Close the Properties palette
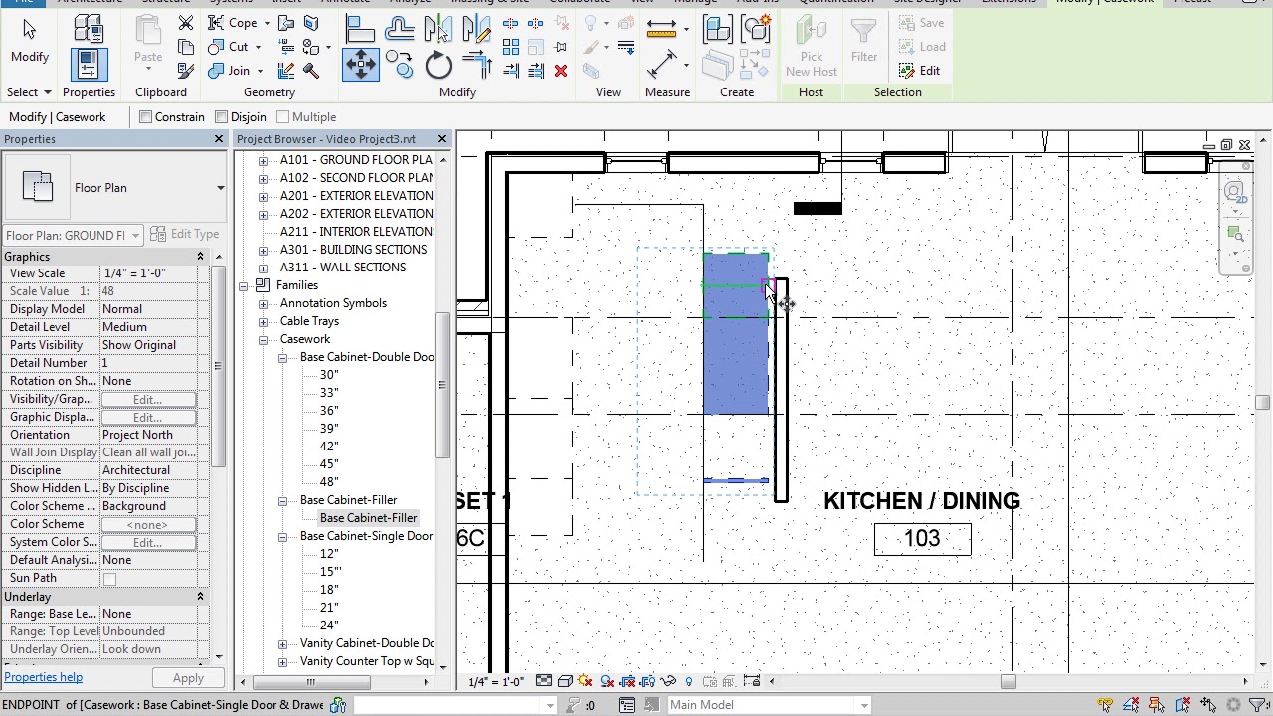This screenshot has height=716, width=1273. 219,139
